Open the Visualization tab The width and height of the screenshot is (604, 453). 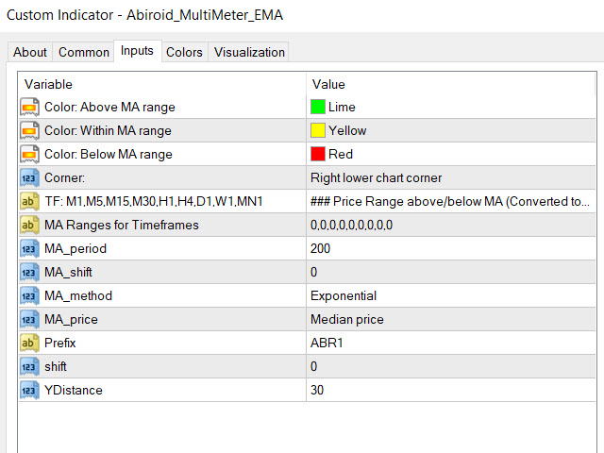pos(249,52)
